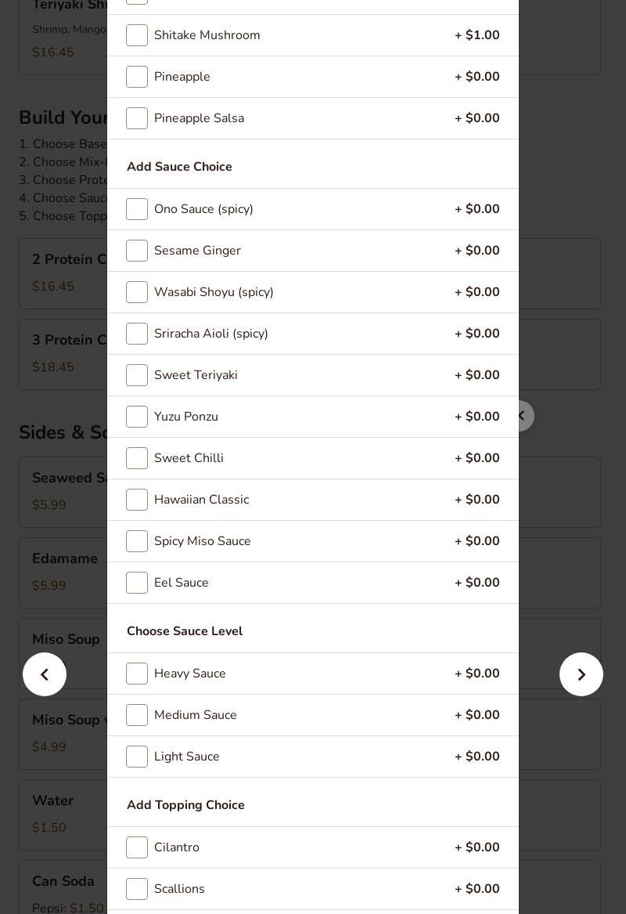The width and height of the screenshot is (626, 914).
Task: Tick the Spicy Miso Sauce checkbox
Action: point(137,541)
